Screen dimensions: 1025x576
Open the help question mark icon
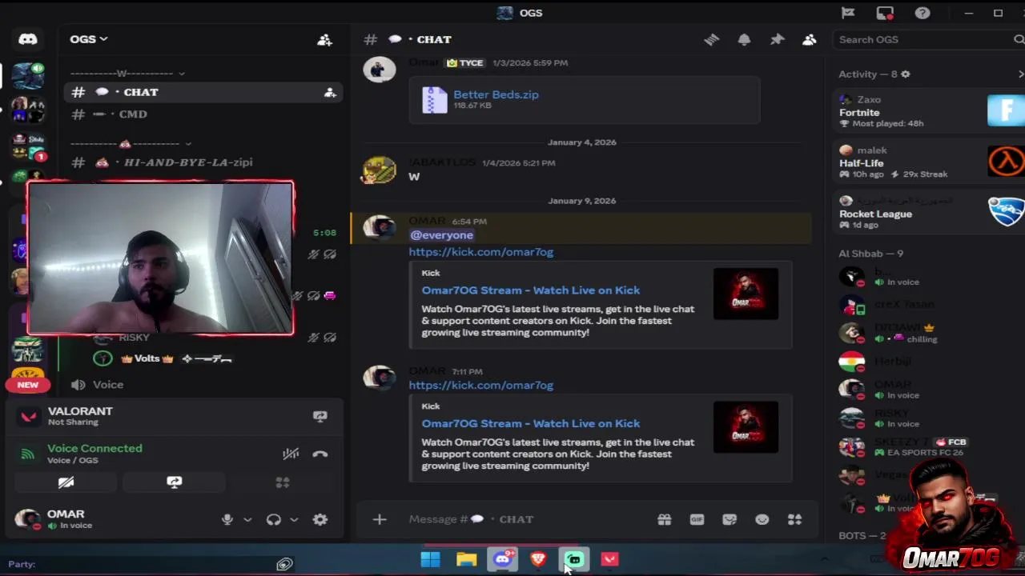pyautogui.click(x=922, y=13)
